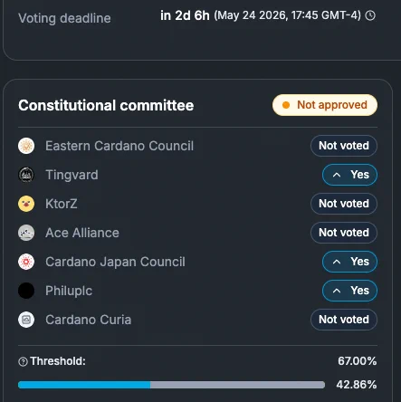401x402 pixels.
Task: Click the clock icon beside voting deadline
Action: click(370, 15)
